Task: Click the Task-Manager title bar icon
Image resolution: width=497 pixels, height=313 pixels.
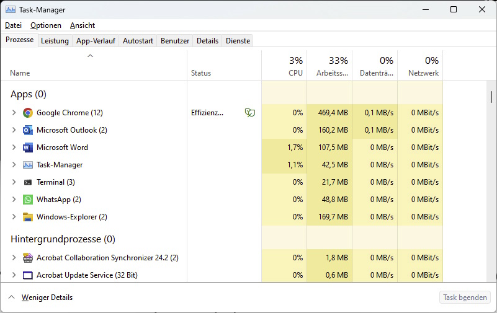Action: point(11,9)
